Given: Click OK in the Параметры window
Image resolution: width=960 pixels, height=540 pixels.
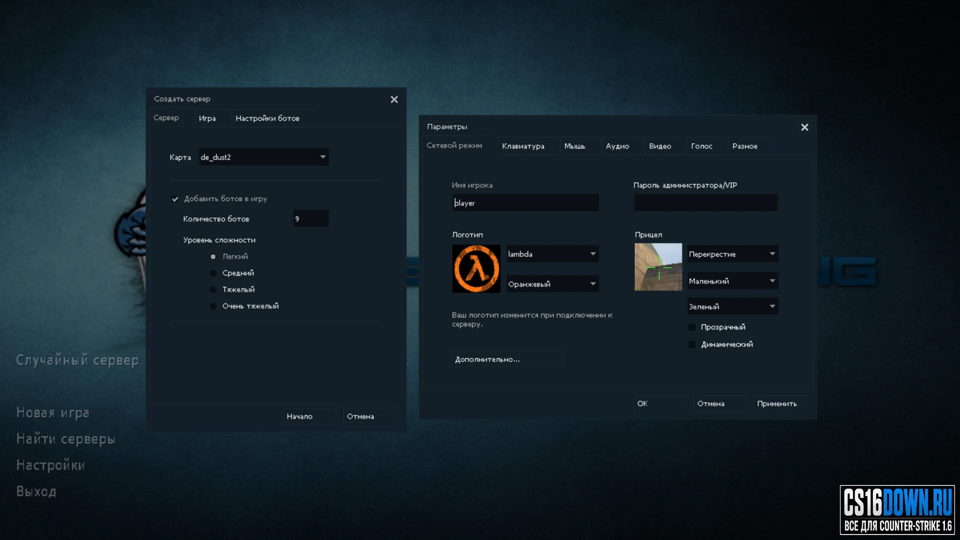Looking at the screenshot, I should point(661,404).
